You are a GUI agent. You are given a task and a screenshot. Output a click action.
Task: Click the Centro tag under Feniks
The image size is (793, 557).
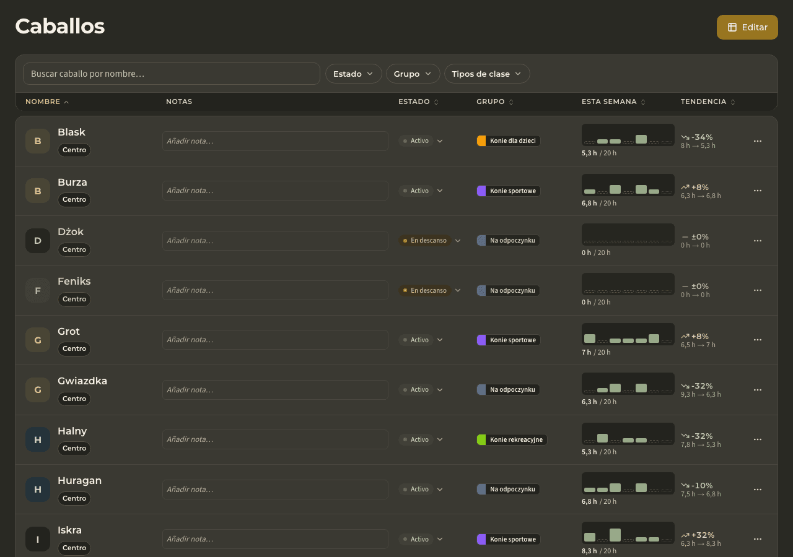point(74,300)
